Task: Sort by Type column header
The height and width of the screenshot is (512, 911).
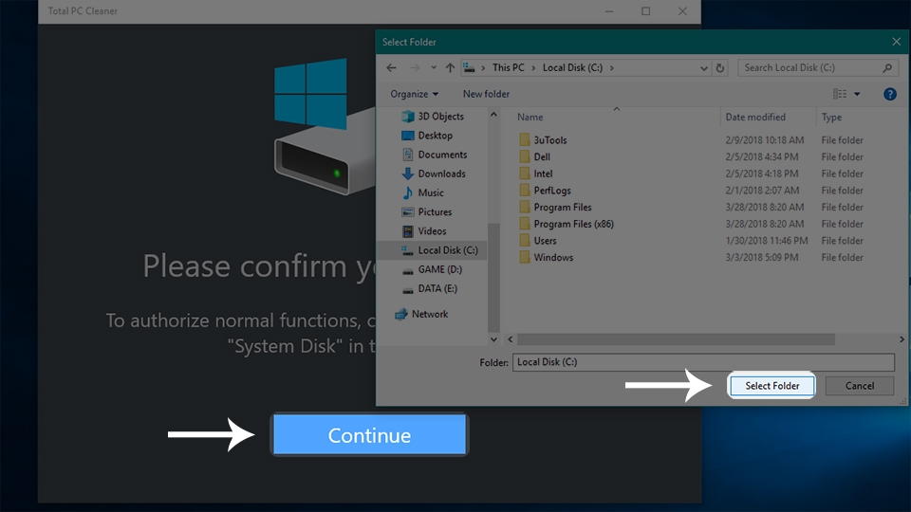Action: pos(831,118)
